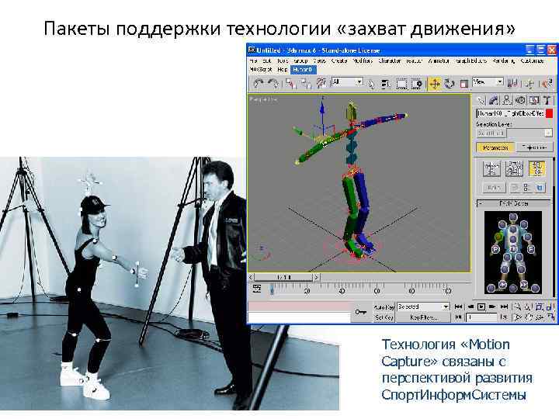Open the reference coordinate 'View' dropdown
The height and width of the screenshot is (419, 559).
coord(488,82)
